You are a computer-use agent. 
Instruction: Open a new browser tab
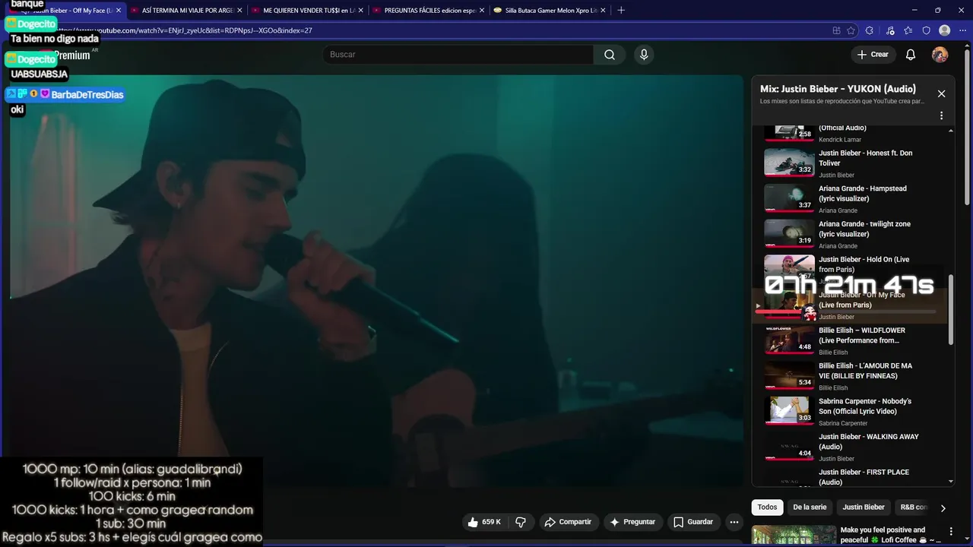pos(621,10)
